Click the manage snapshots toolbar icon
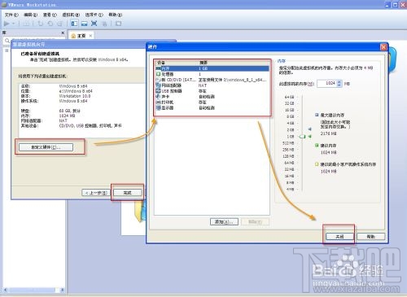 coord(59,24)
